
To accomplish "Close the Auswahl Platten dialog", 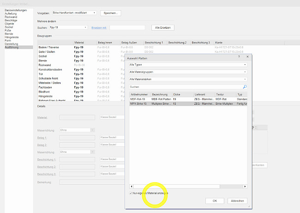I will (248, 57).
